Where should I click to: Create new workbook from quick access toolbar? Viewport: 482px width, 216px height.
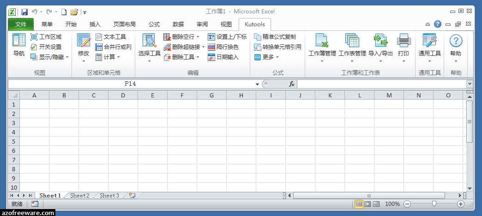[x=64, y=12]
